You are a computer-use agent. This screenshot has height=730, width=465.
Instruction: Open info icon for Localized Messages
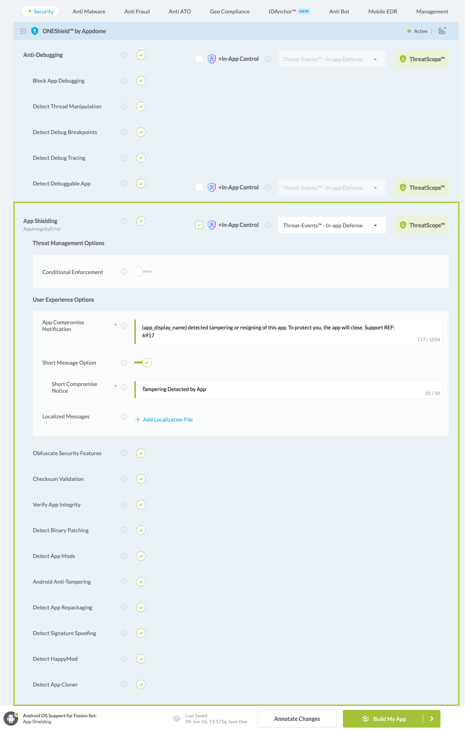click(124, 416)
